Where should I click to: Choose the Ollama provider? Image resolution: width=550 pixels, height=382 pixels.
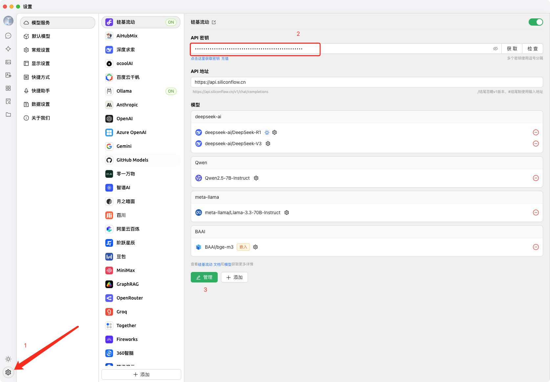click(141, 91)
